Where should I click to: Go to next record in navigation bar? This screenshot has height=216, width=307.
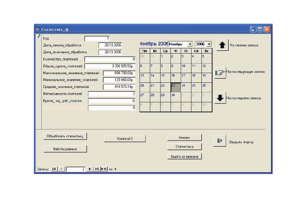tap(90, 169)
